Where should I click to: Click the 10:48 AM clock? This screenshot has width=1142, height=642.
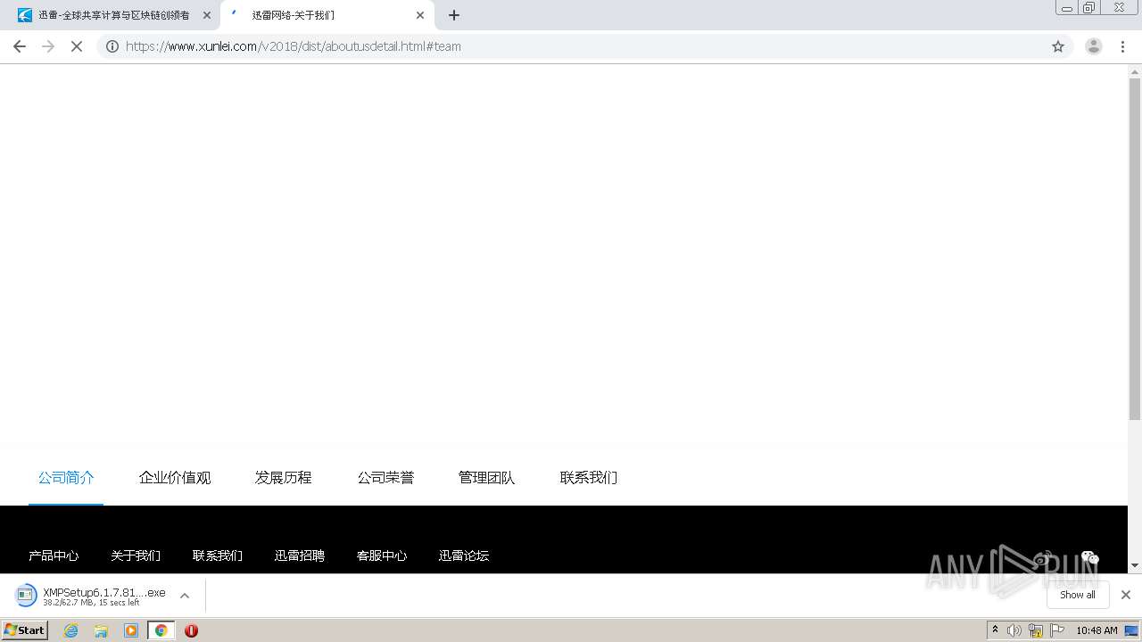[1096, 630]
